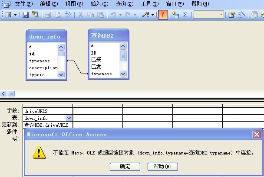Open the Redo history dropdown arrow
This screenshot has width=264, height=177.
tap(135, 15)
